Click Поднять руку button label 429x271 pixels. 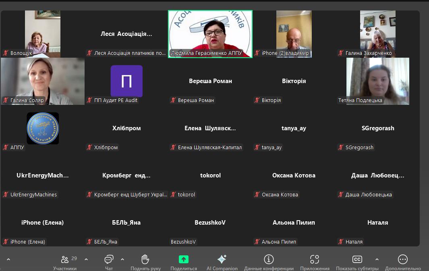pos(145,268)
